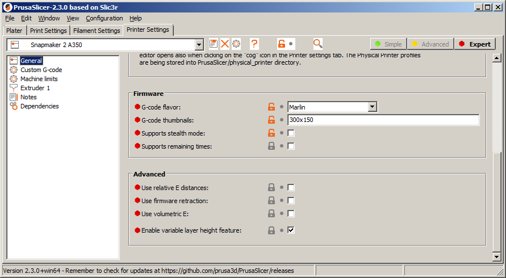This screenshot has width=506, height=278.
Task: Open physical printer cog icon
Action: click(x=236, y=44)
